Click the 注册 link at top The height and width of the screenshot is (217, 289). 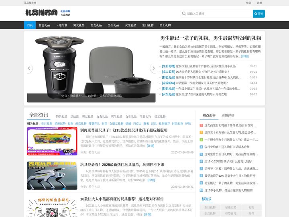[x=259, y=3]
